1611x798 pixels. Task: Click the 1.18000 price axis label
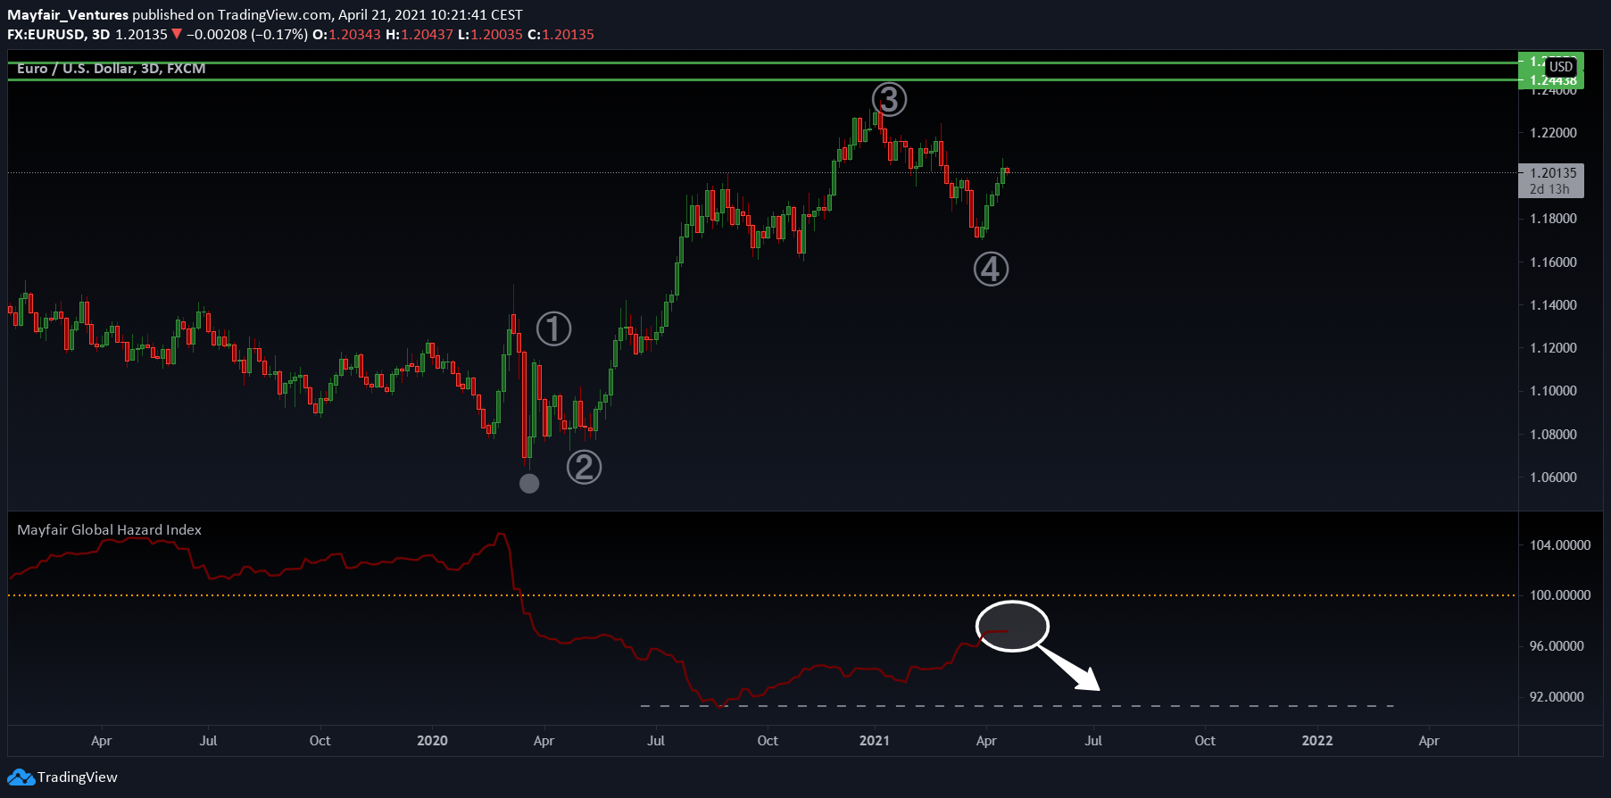(1553, 219)
